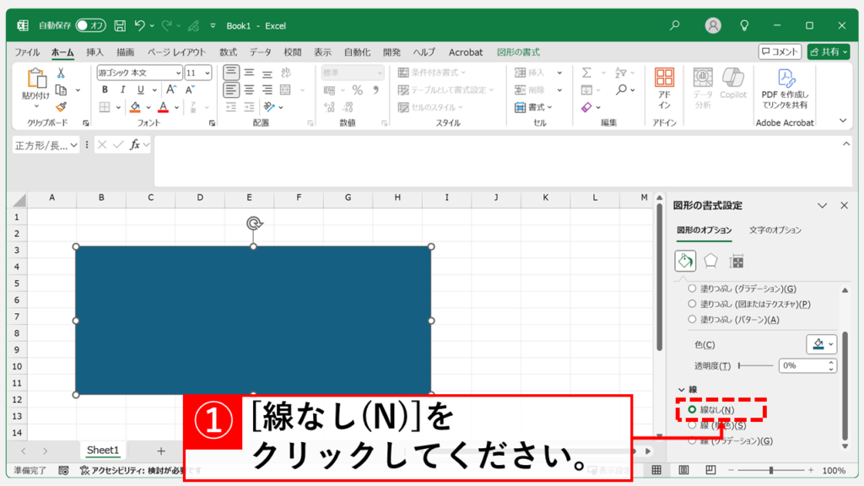Switch to 文字のオプション tab
This screenshot has height=486, width=864.
775,230
